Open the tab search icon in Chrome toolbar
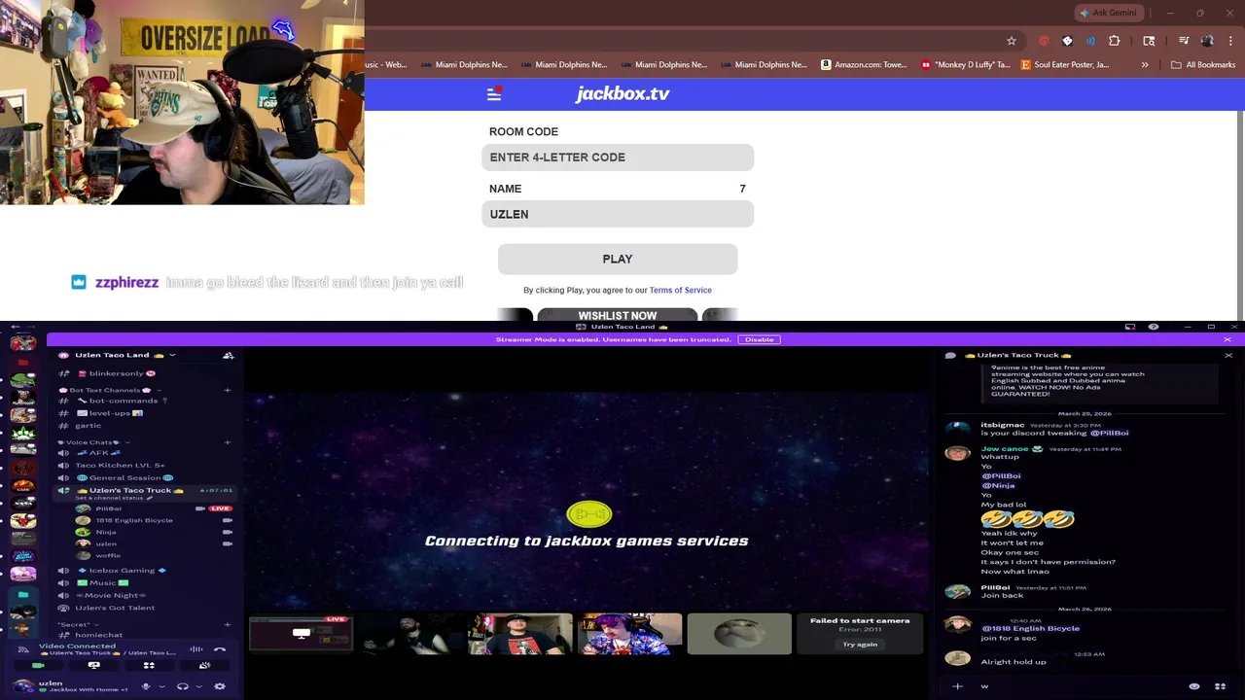 click(1149, 41)
